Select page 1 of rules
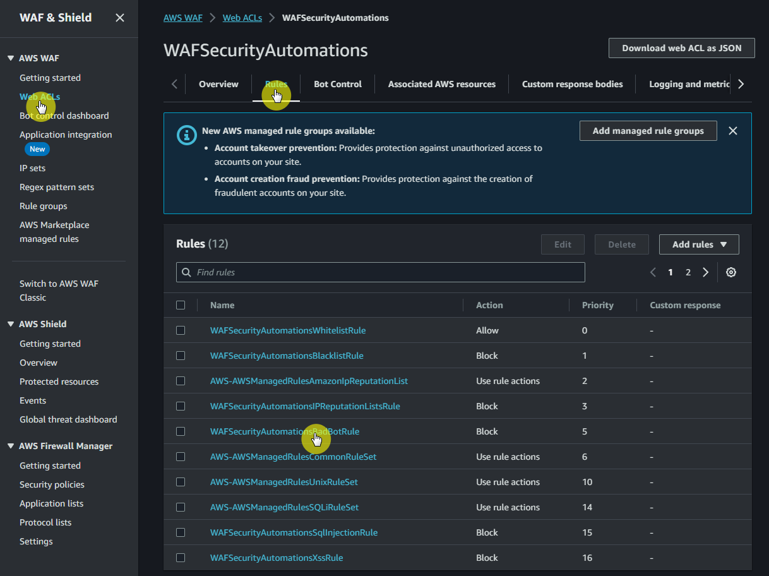The height and width of the screenshot is (576, 769). coord(671,272)
